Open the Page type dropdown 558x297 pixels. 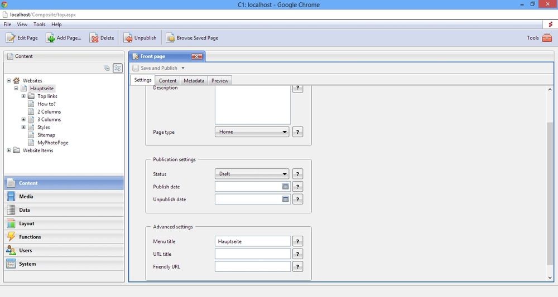(252, 132)
